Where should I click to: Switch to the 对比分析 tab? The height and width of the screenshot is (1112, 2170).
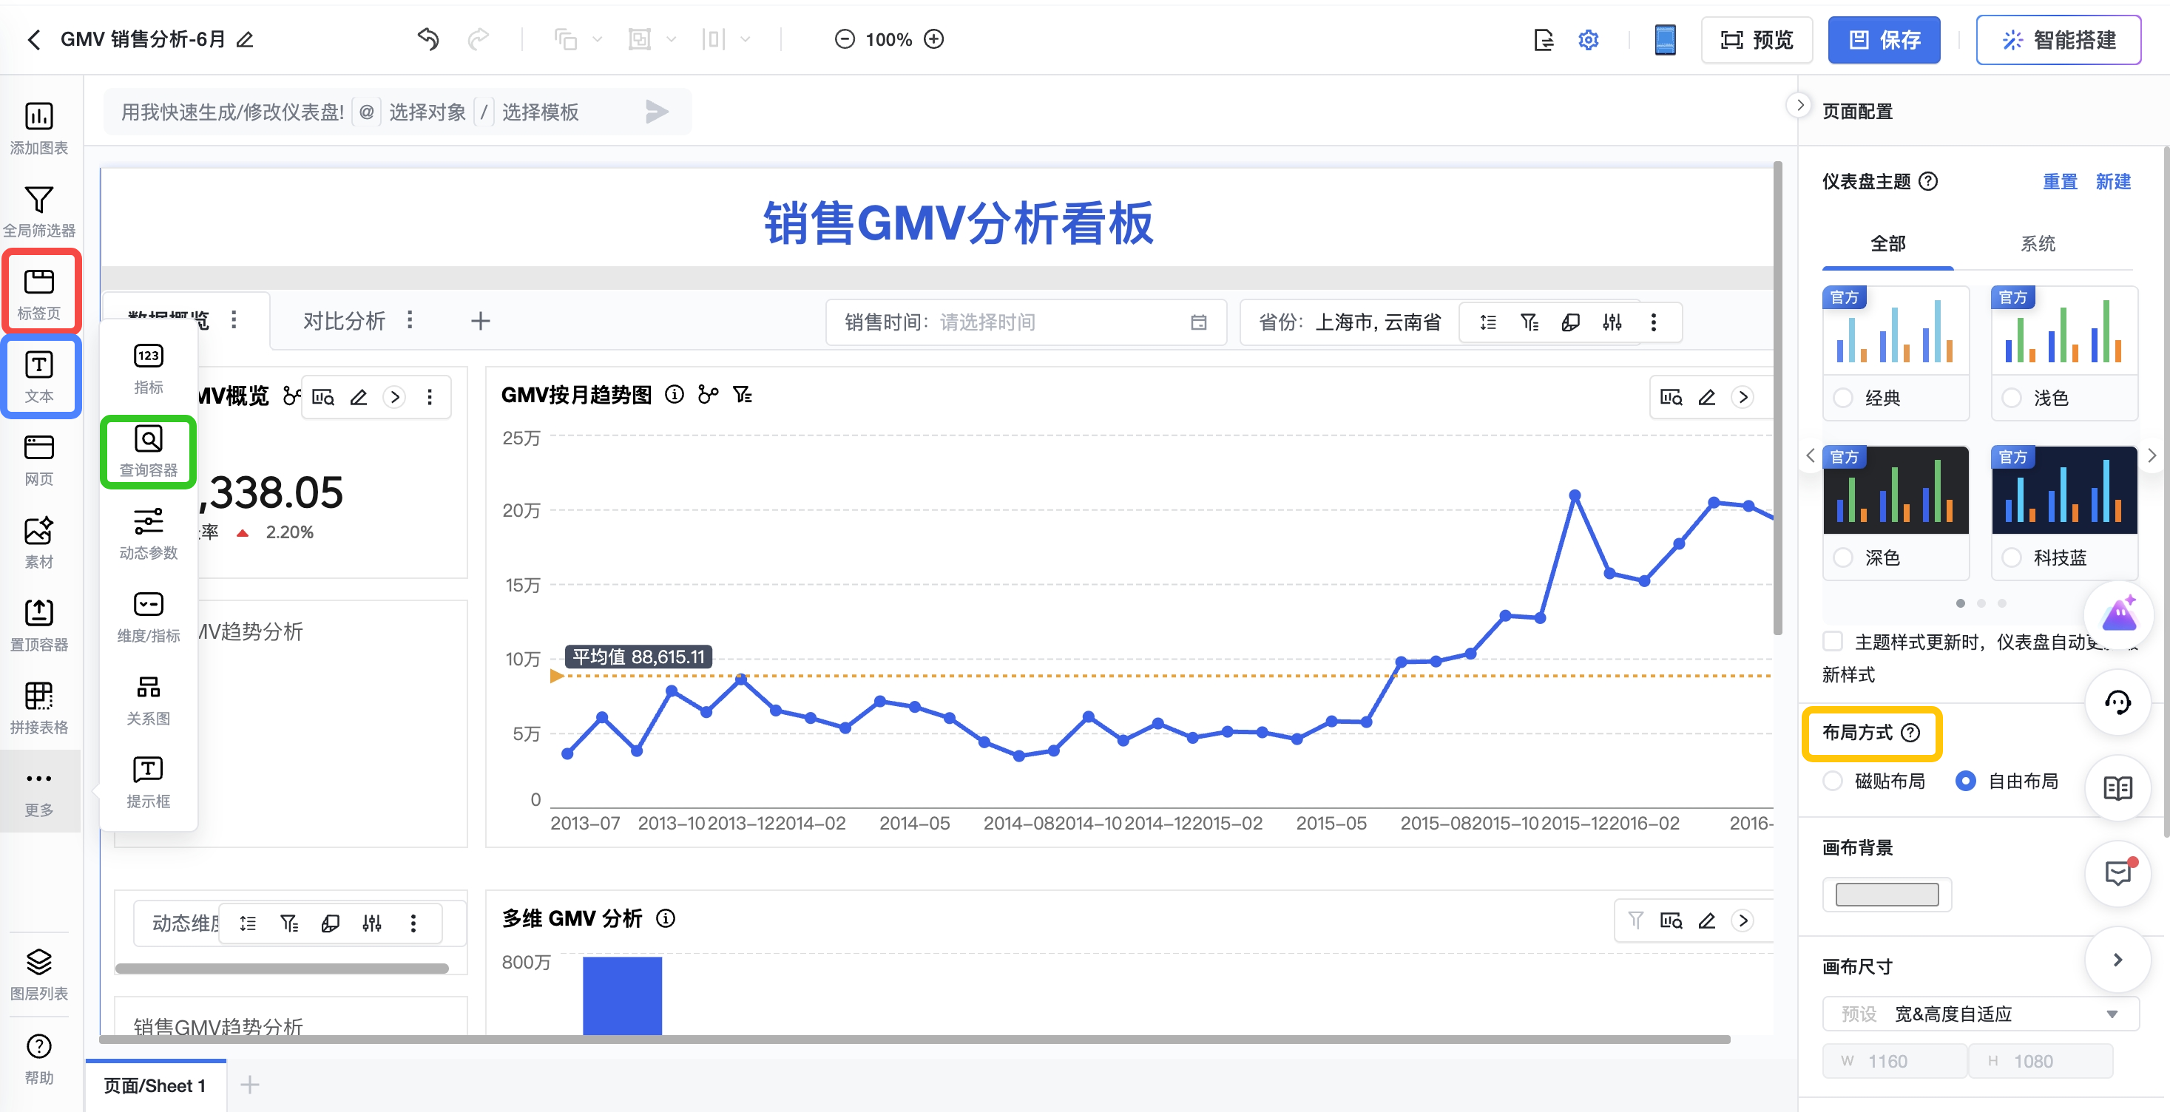[x=344, y=321]
